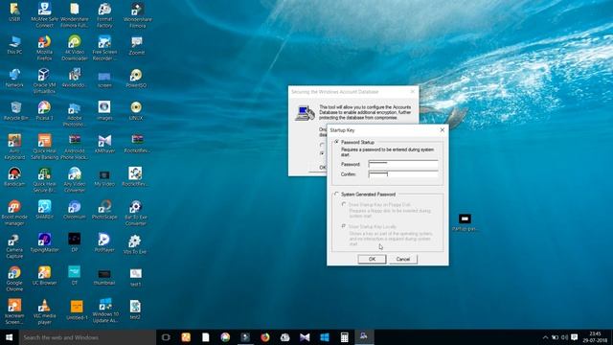Choose Store Startup Key on Floppy Disk
The height and width of the screenshot is (345, 613).
(x=344, y=204)
